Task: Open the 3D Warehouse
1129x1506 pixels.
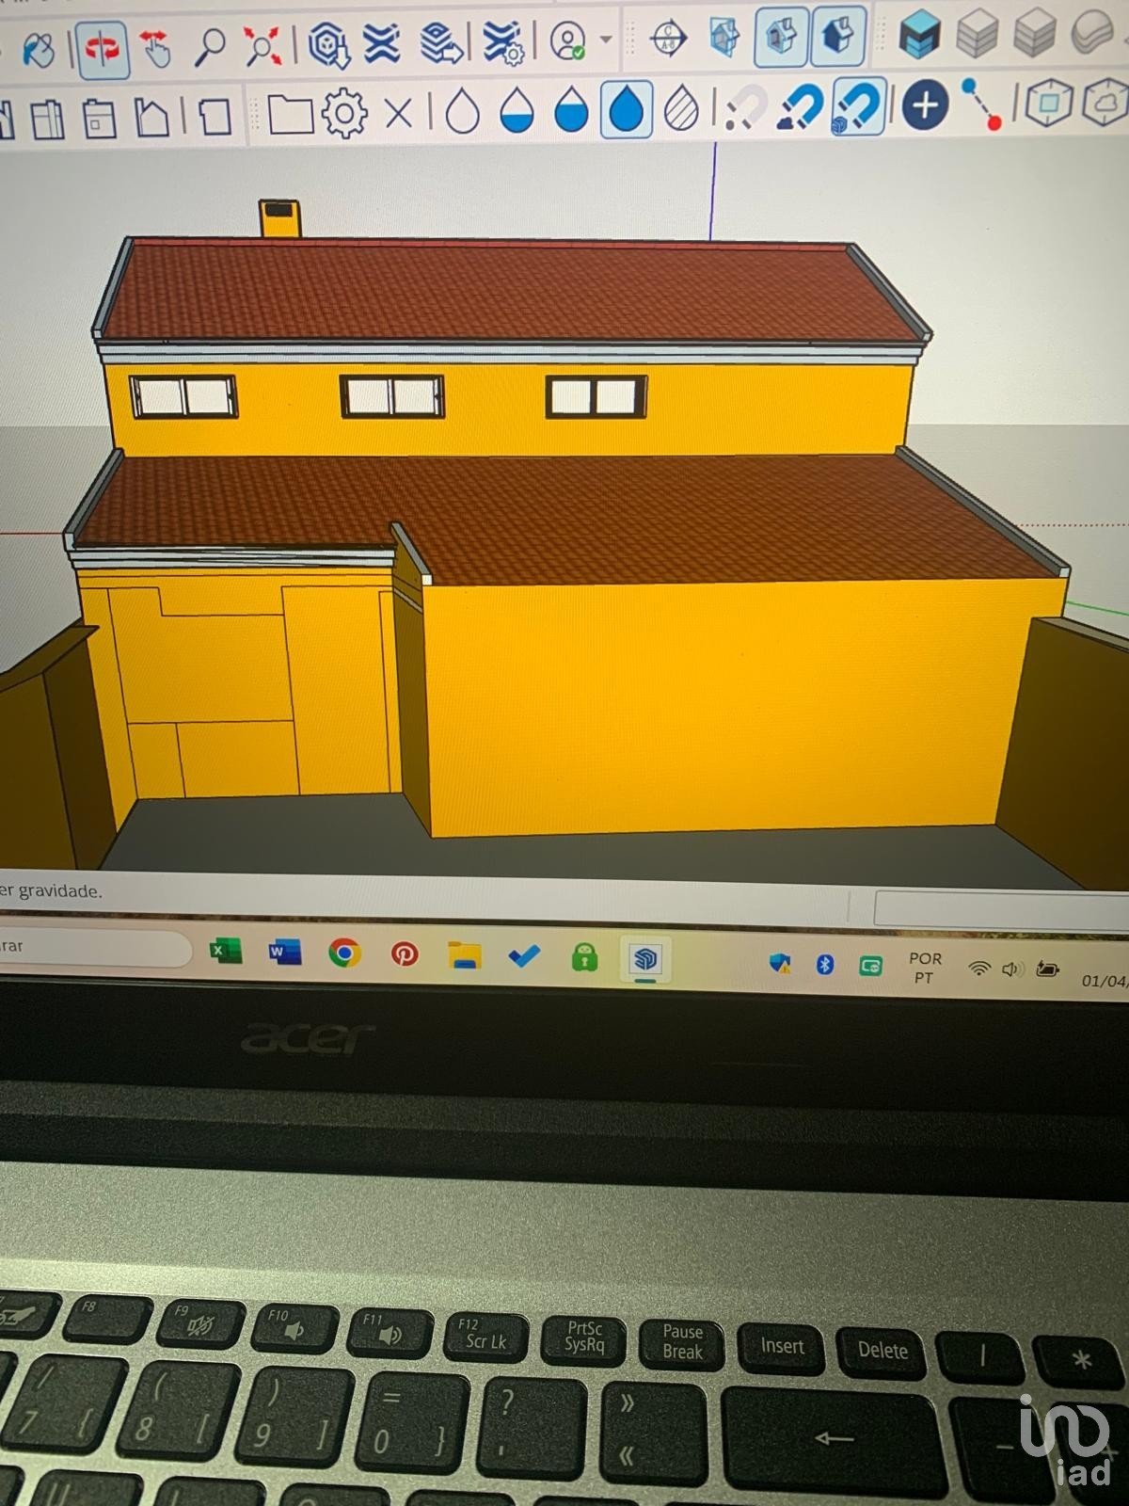Action: (329, 44)
